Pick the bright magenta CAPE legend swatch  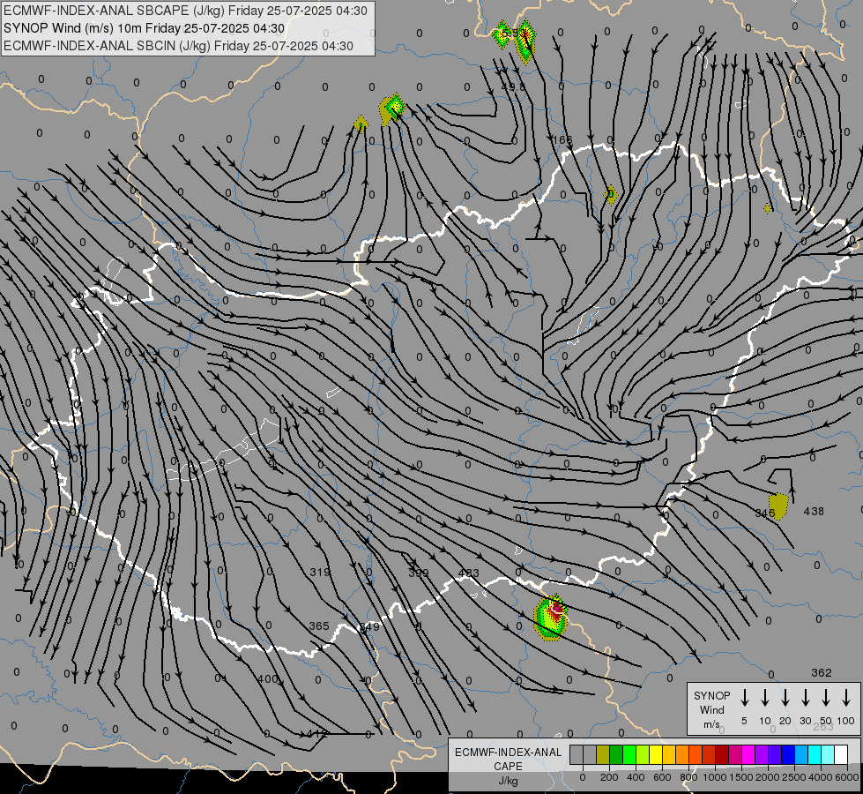(x=748, y=754)
